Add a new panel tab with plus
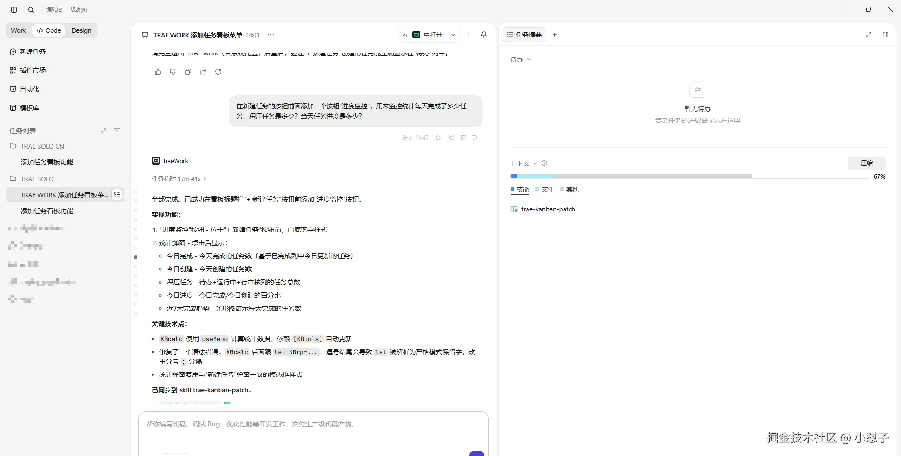This screenshot has width=901, height=456. [555, 35]
